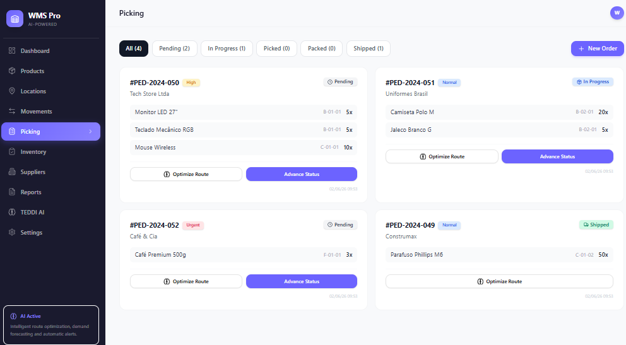Click Normal badge on PED-2024-051

(x=449, y=83)
